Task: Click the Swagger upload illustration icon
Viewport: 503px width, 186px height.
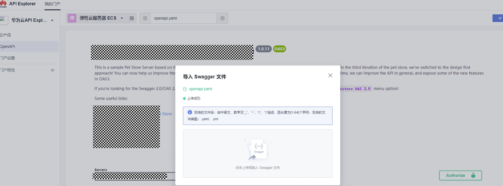Action: coord(257,150)
